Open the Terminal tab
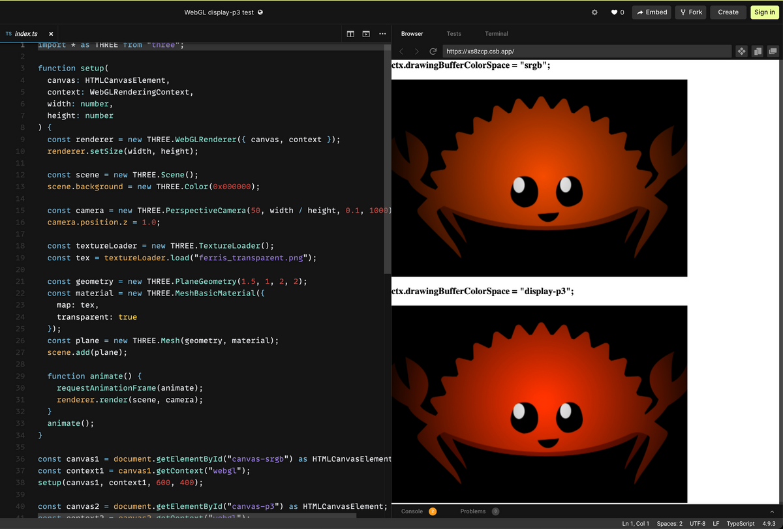The image size is (783, 529). (497, 34)
